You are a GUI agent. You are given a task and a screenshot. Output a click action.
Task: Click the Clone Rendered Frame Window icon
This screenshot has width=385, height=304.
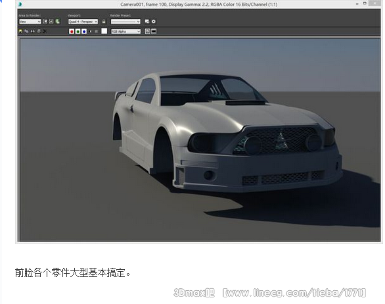click(x=33, y=31)
